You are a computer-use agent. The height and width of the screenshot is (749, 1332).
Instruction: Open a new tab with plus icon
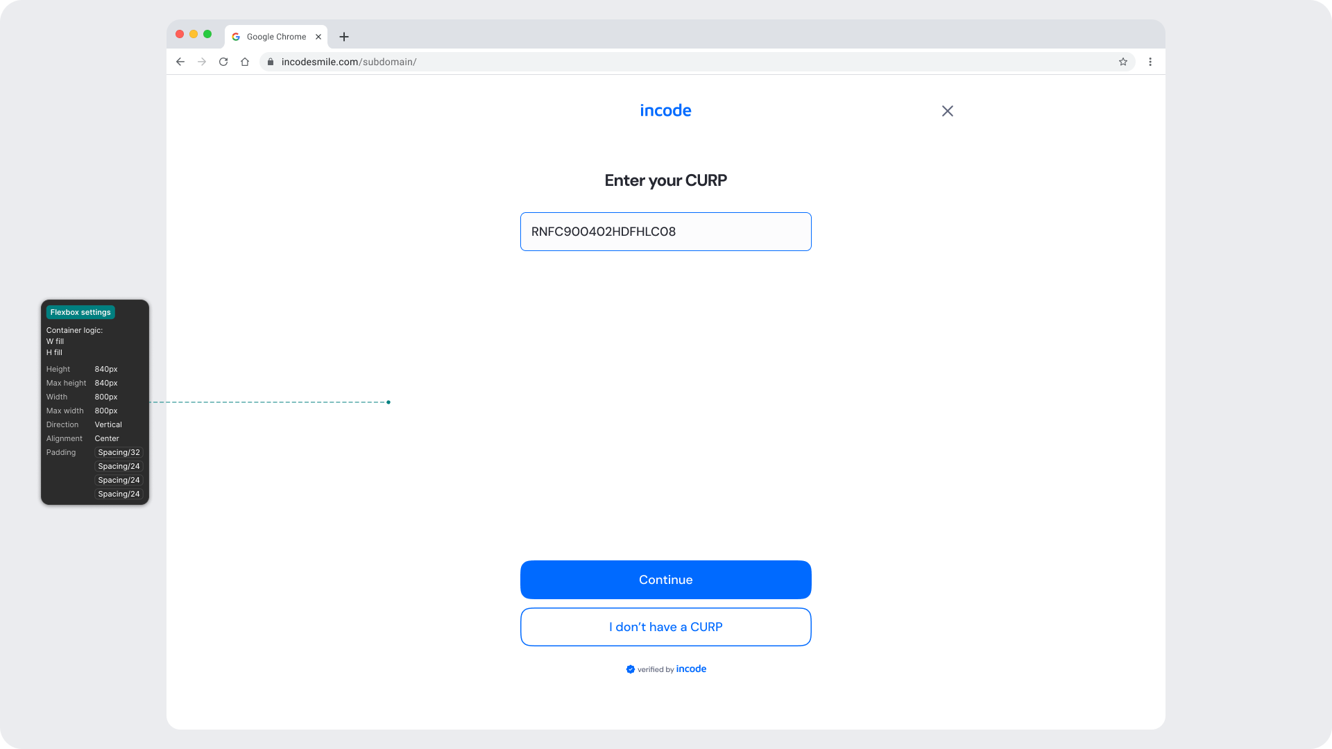344,37
